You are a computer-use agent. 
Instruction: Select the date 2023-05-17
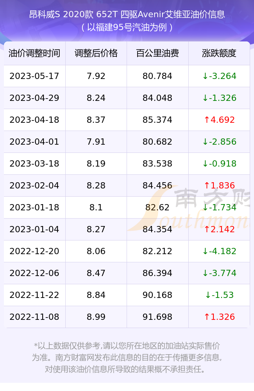point(34,76)
